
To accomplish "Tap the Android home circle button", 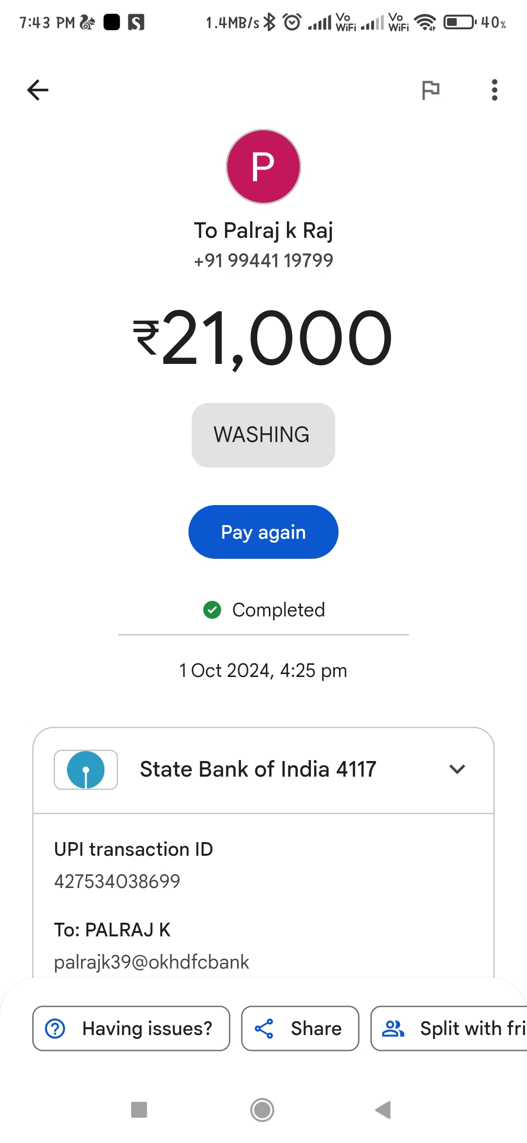I will tap(263, 1110).
